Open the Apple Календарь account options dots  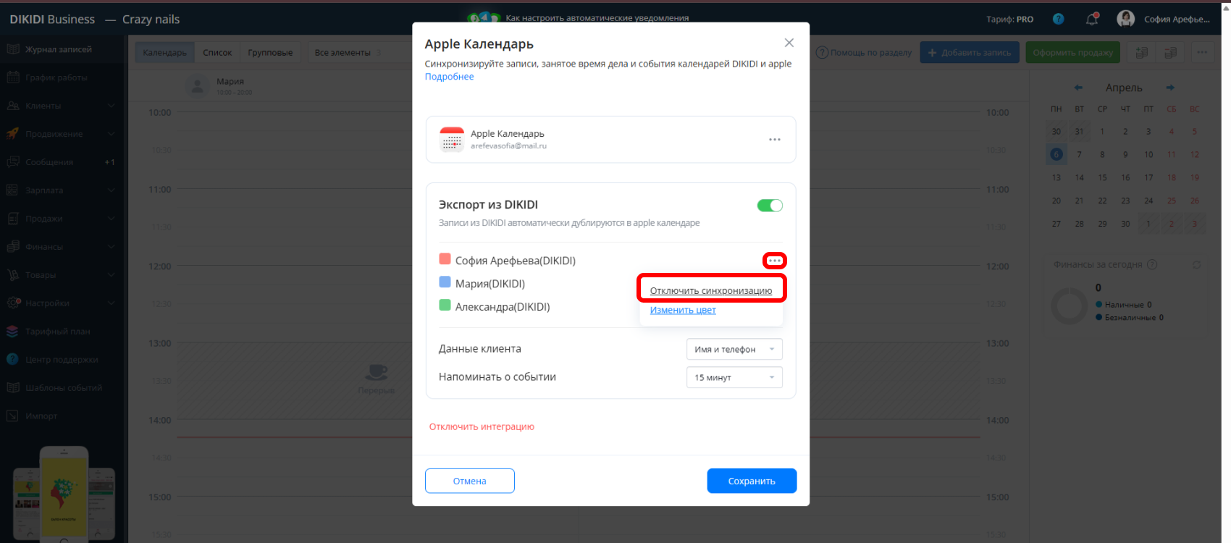(x=775, y=140)
